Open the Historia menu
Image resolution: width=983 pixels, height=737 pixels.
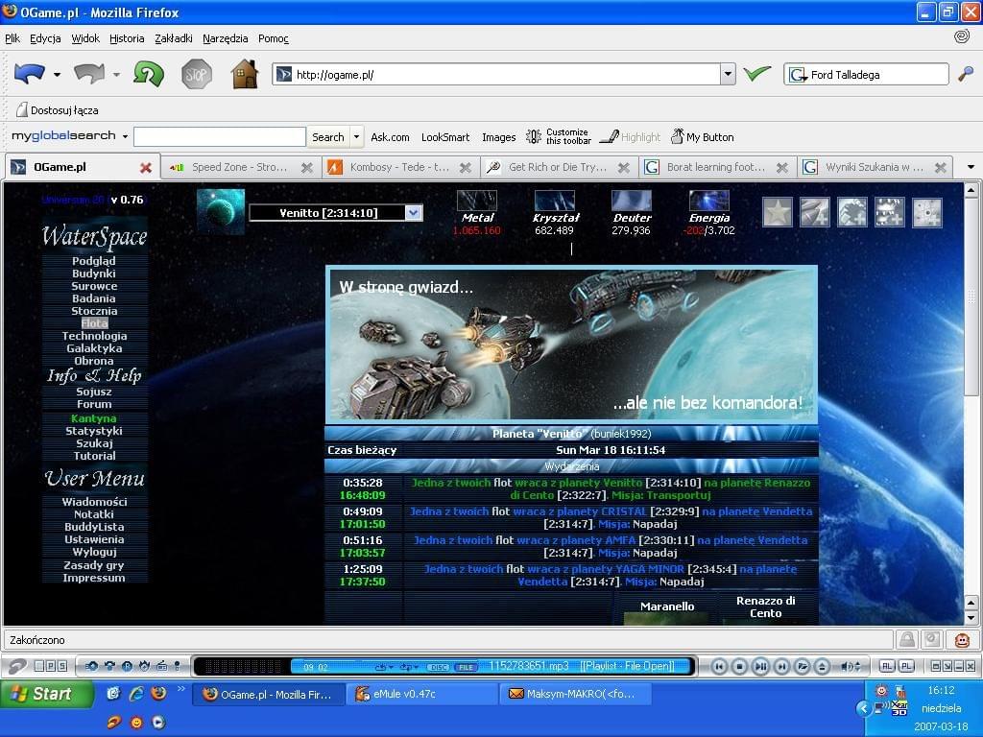pos(127,38)
